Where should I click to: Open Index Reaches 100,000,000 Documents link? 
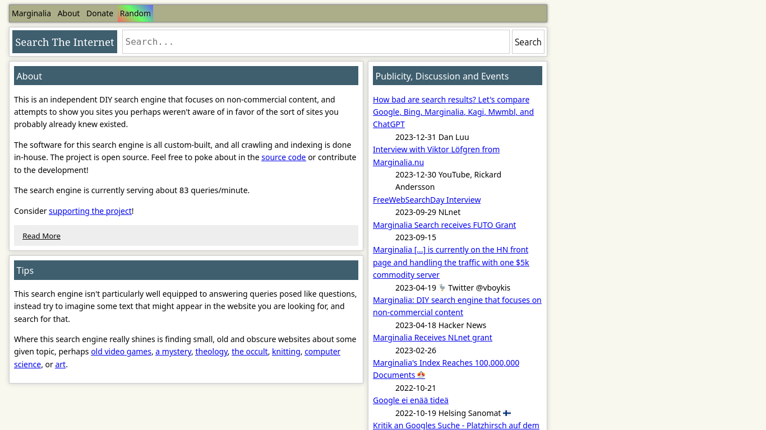[446, 369]
